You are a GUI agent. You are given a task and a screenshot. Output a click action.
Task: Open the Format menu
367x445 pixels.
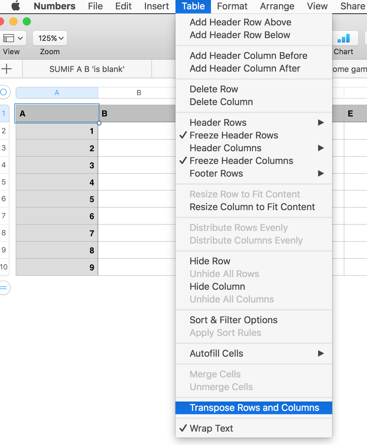pos(232,6)
